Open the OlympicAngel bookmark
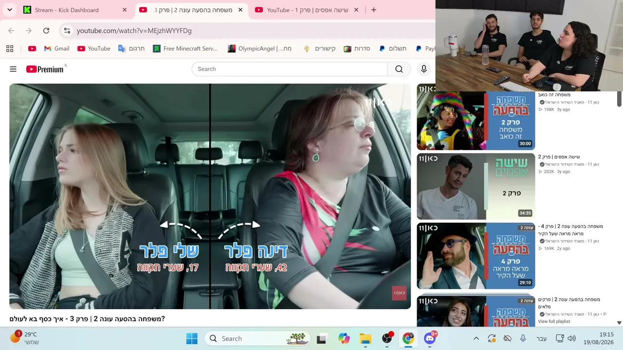Image resolution: width=623 pixels, height=350 pixels. click(259, 49)
